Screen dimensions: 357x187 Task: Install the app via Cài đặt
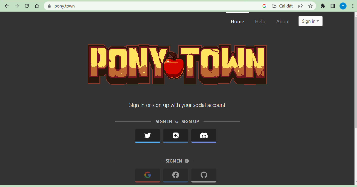coord(282,6)
